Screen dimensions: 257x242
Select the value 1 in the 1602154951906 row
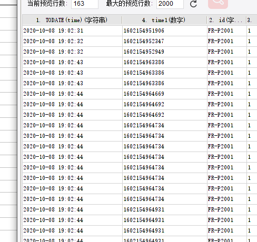point(252,31)
